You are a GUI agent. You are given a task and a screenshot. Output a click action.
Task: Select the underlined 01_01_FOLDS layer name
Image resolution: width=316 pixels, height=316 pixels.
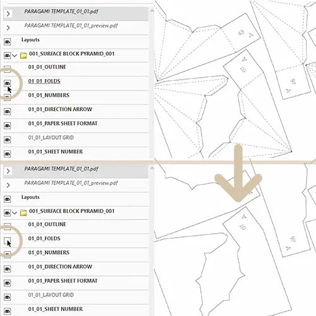pyautogui.click(x=44, y=81)
